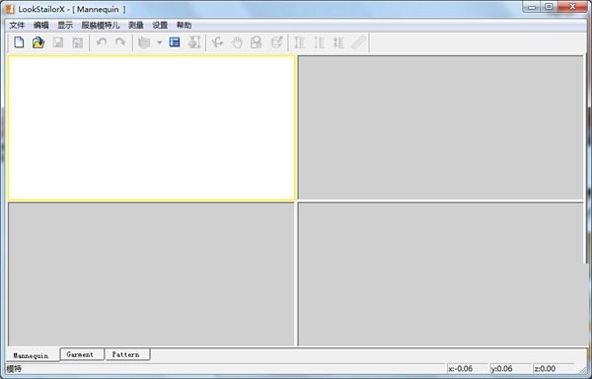Click the Save disk icon
The height and width of the screenshot is (379, 592).
coord(58,42)
